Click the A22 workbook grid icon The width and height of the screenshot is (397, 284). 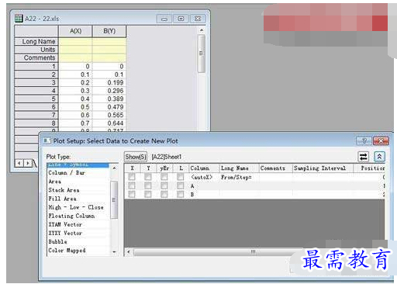point(19,19)
